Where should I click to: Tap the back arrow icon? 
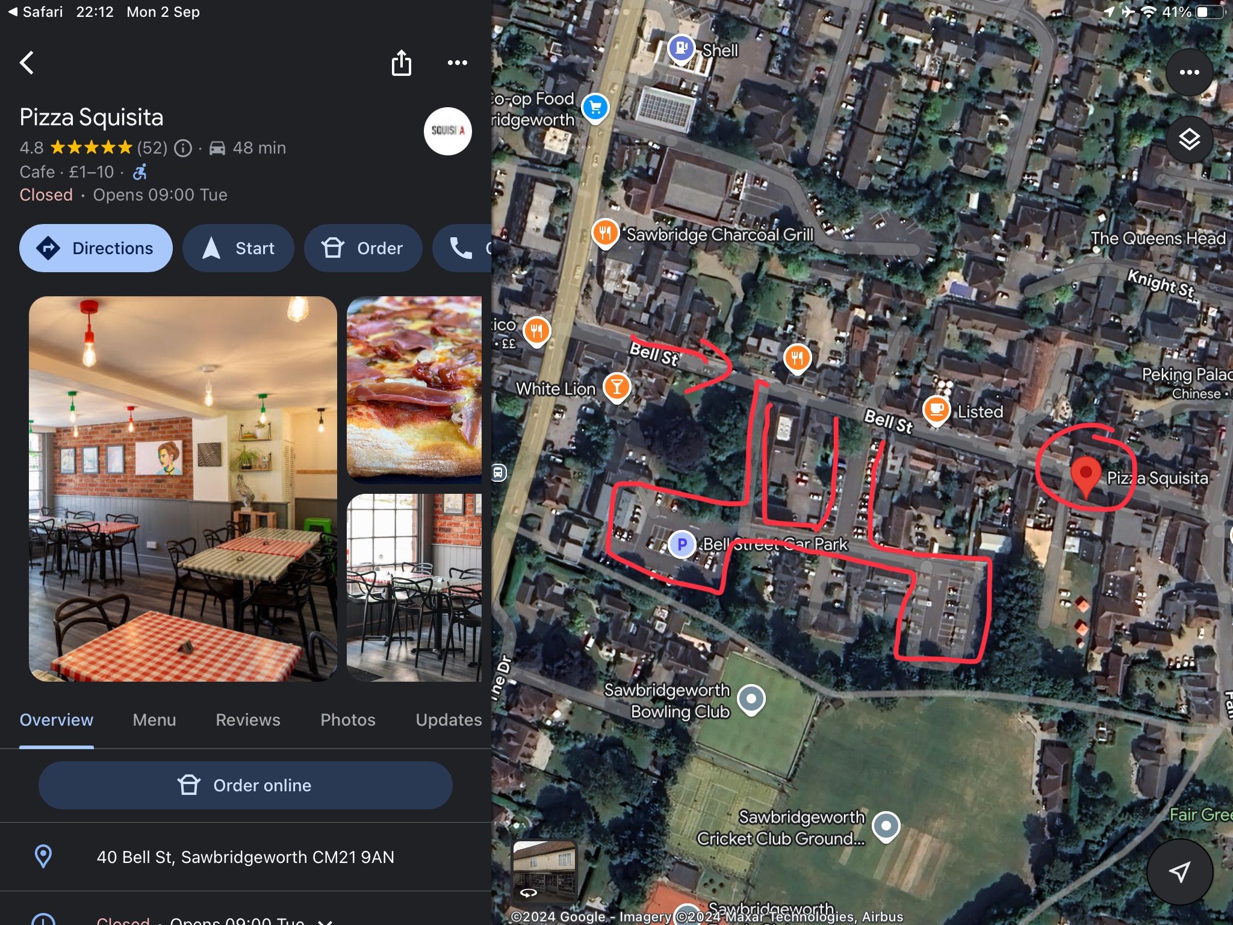pos(27,63)
